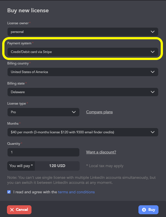Click the License owner chevron arrow
Screen dimensions: 166x217
click(153, 32)
